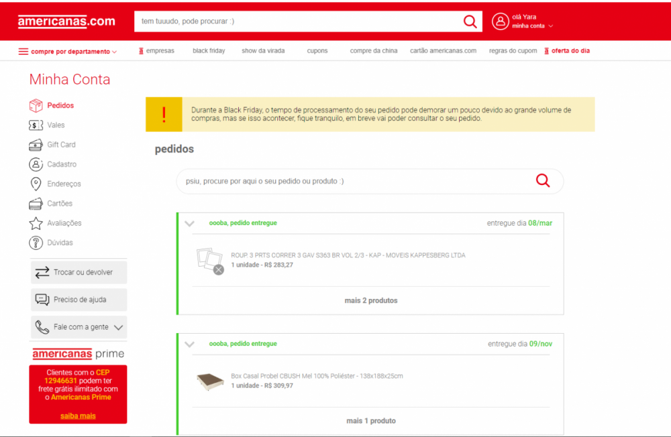Select Vales in the account sidebar

coord(56,125)
